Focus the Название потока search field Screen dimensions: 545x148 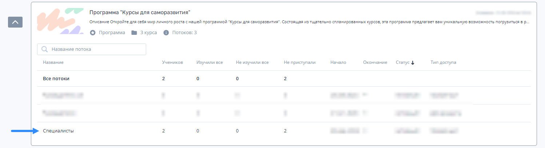92,49
